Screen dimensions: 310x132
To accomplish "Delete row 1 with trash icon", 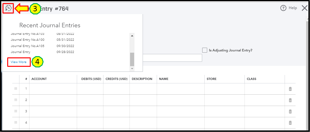I will [x=290, y=89].
